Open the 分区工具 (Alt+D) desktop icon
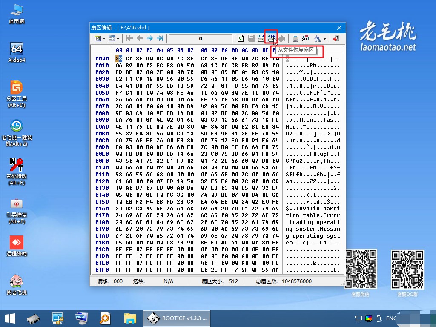Screen dimensions: 436x327 click(x=17, y=94)
